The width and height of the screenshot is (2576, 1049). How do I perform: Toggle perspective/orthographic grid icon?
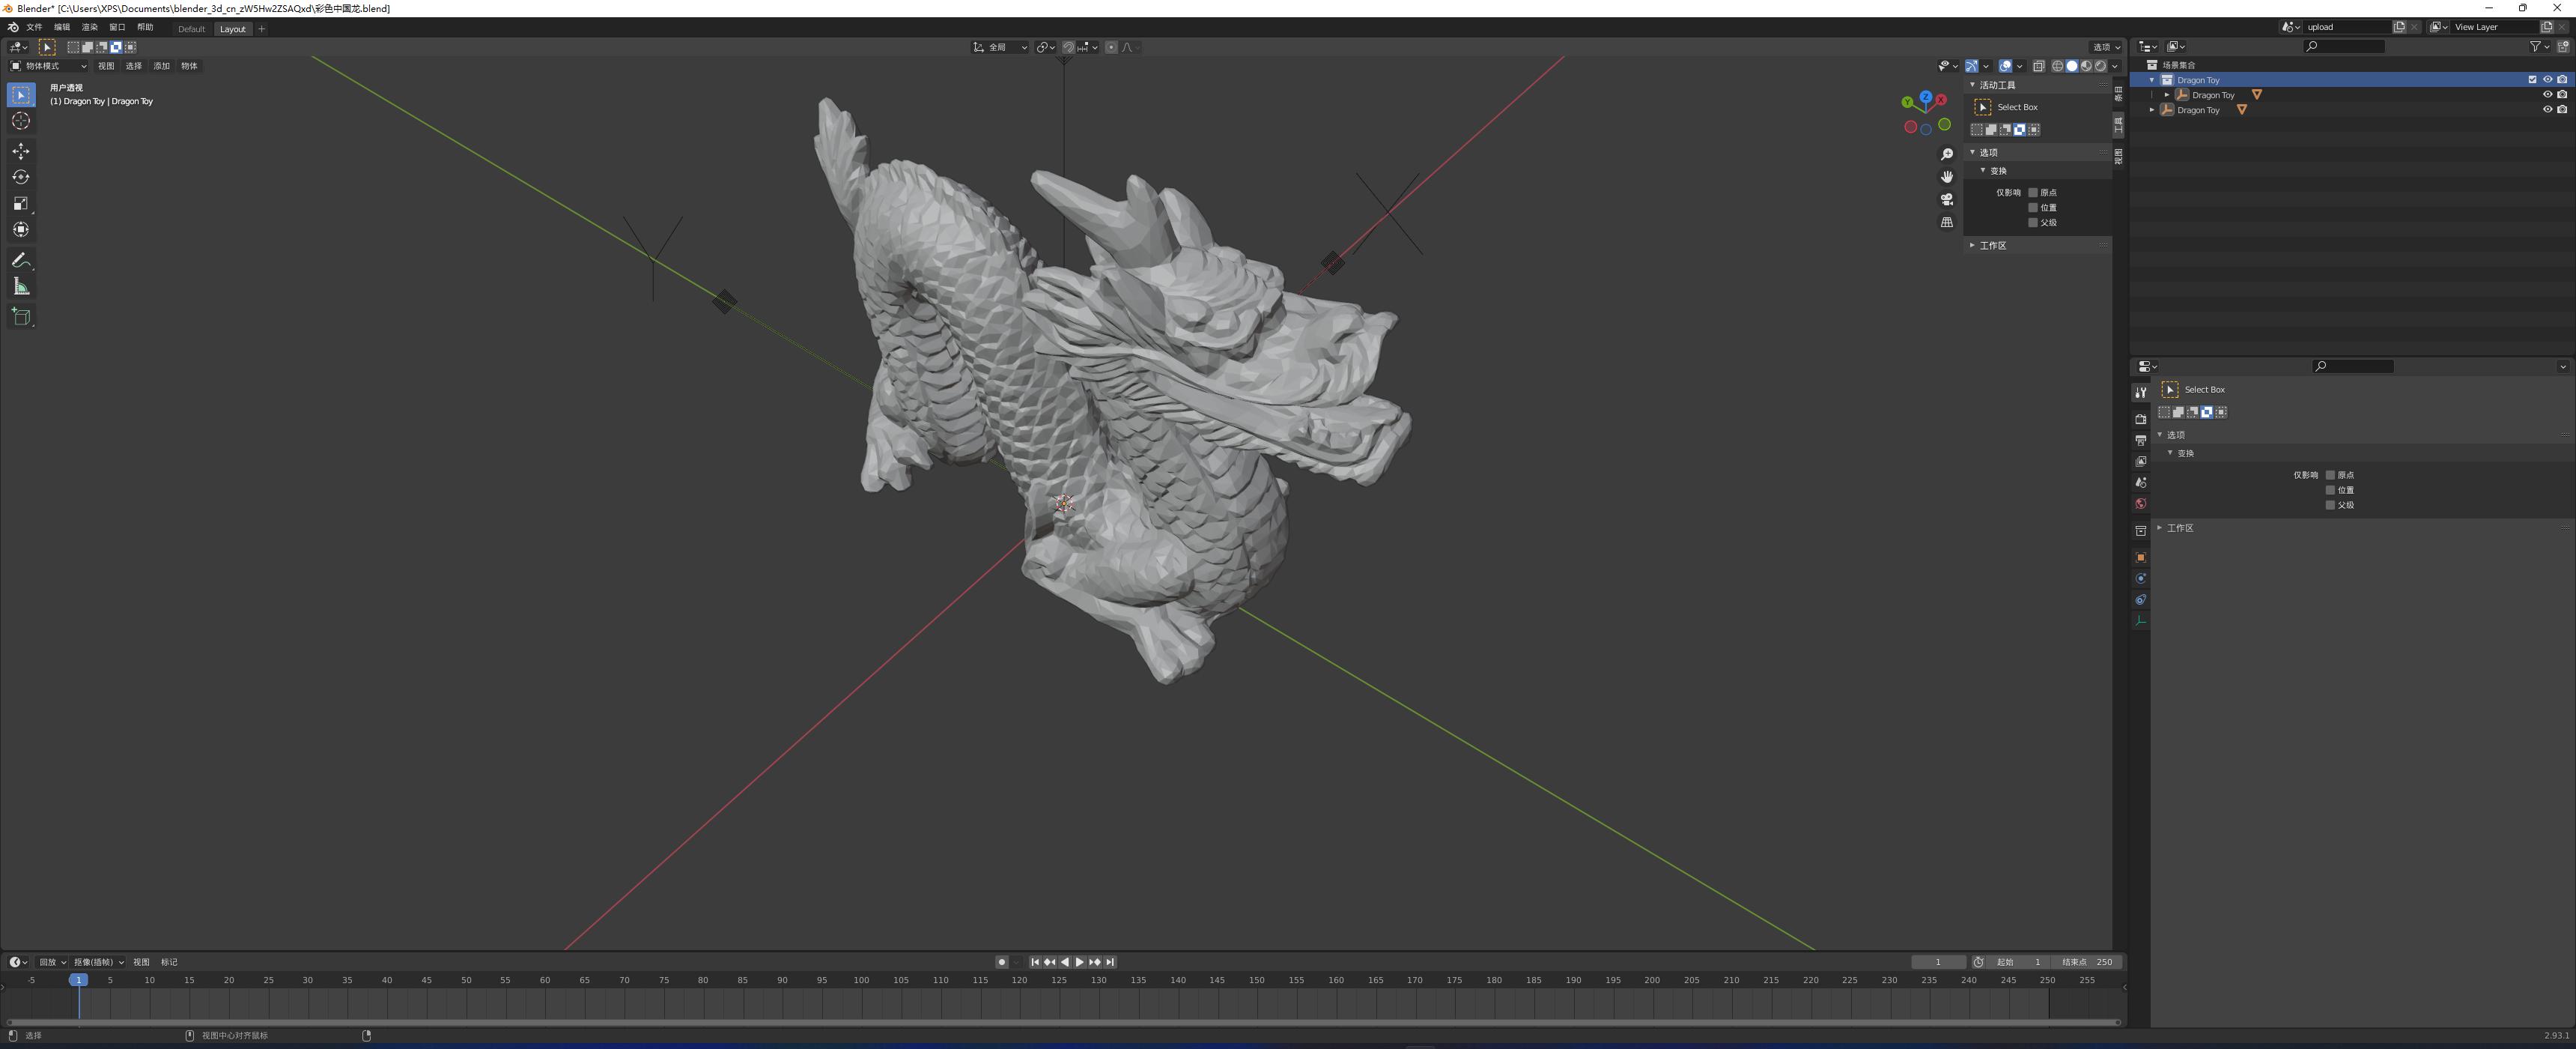click(x=1946, y=223)
